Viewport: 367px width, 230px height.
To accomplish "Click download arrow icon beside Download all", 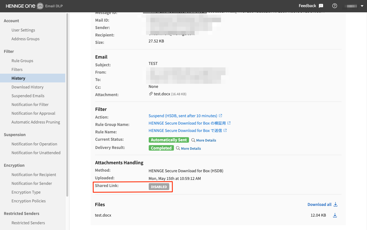I will pos(336,205).
